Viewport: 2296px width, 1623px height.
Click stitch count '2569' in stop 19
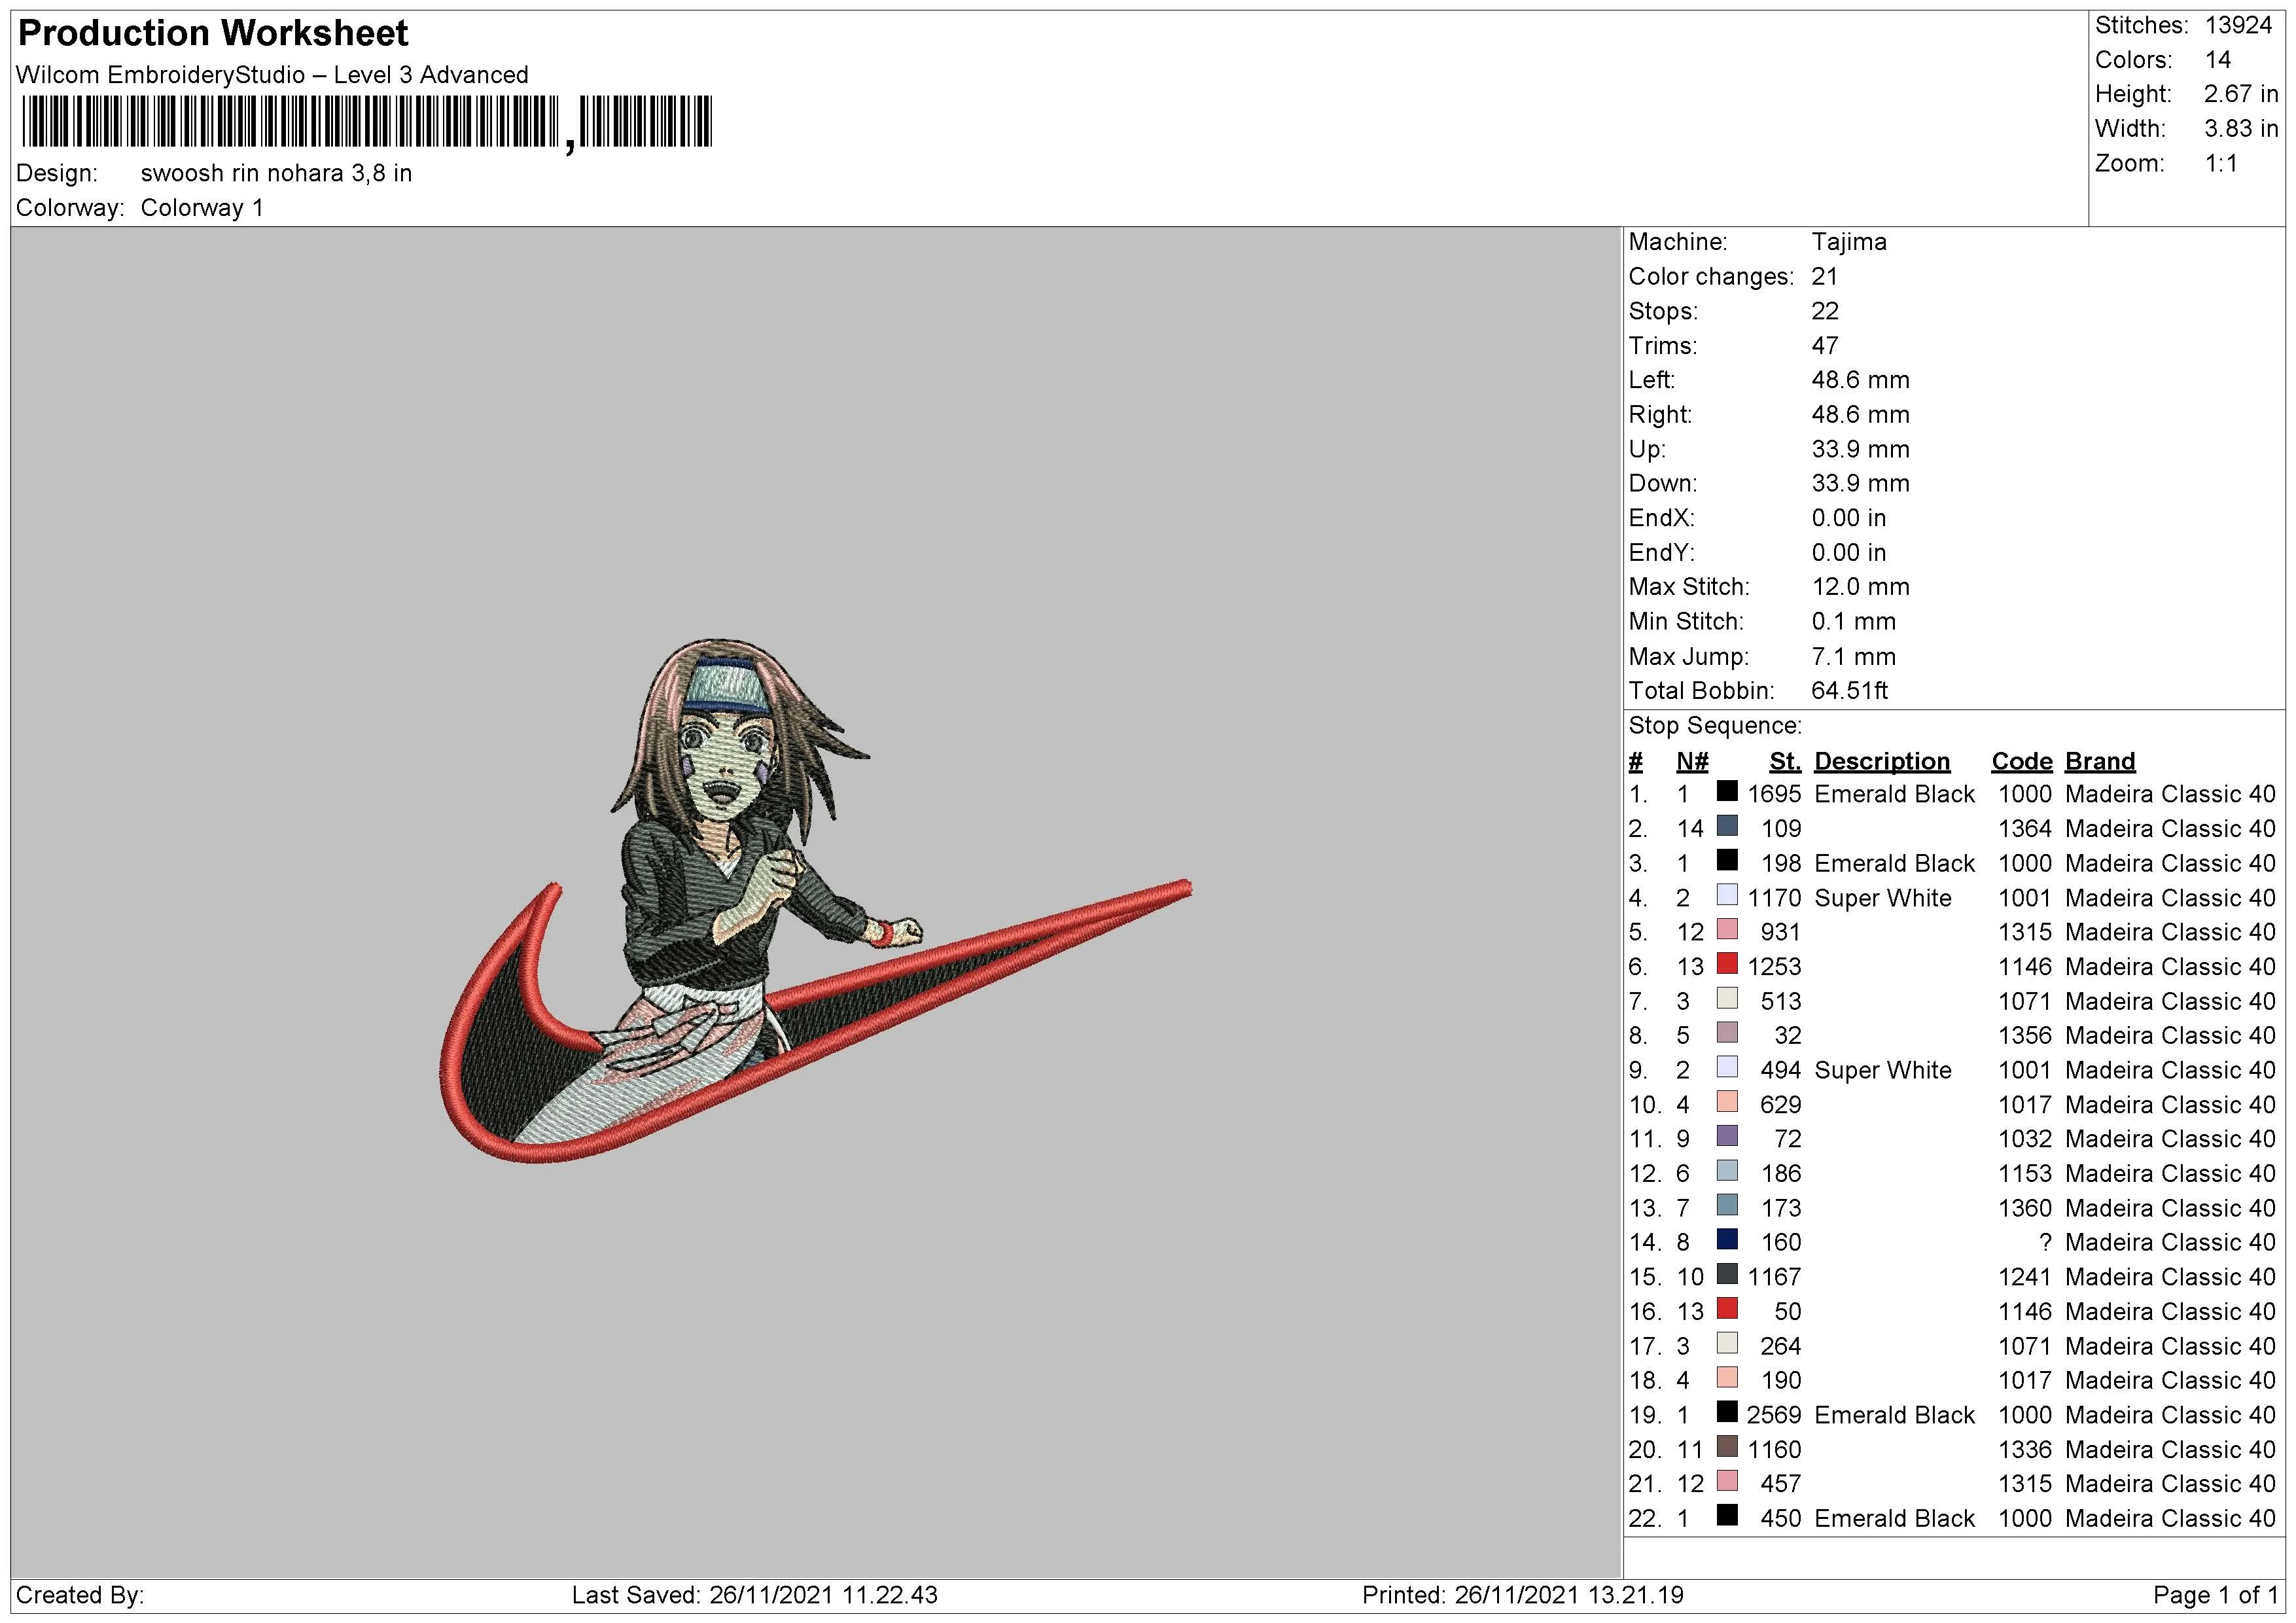click(1774, 1415)
